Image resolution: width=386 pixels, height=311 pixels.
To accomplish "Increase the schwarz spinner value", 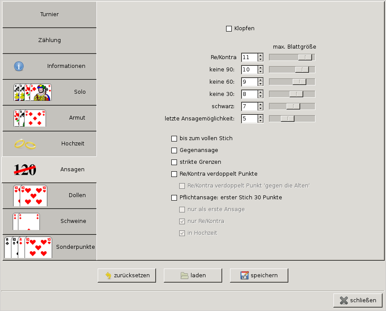I will point(261,104).
